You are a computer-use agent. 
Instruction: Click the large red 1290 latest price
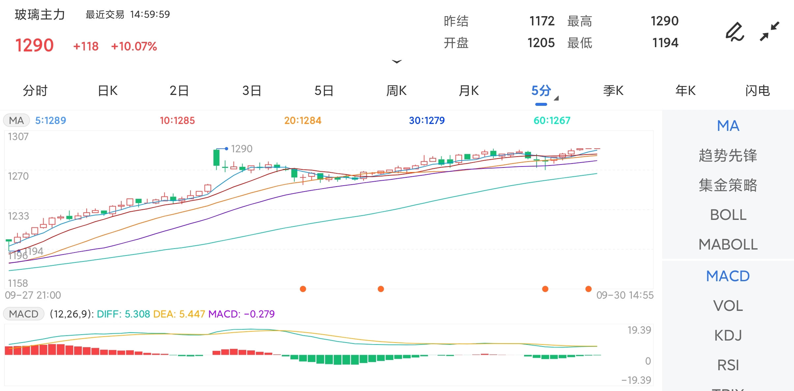click(x=34, y=45)
